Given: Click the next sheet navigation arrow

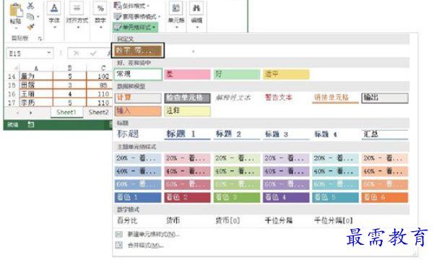Looking at the screenshot, I should [30, 113].
